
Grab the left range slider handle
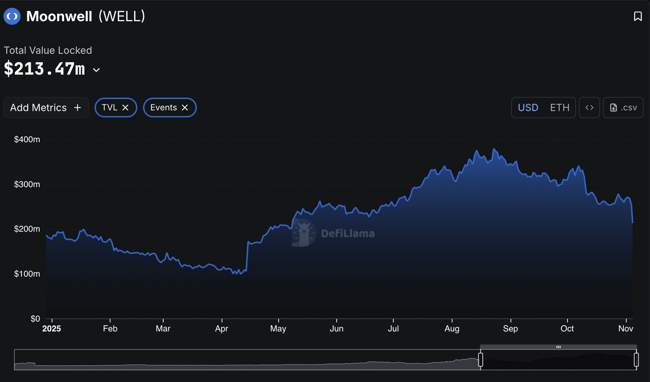[480, 360]
